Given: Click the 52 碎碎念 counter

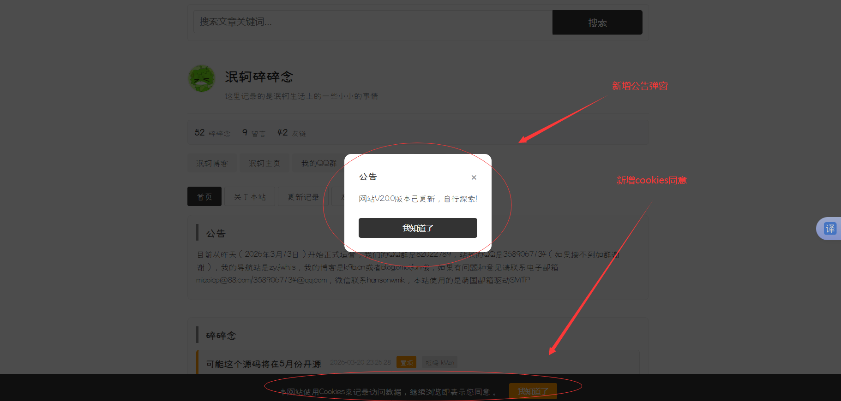Looking at the screenshot, I should [212, 133].
